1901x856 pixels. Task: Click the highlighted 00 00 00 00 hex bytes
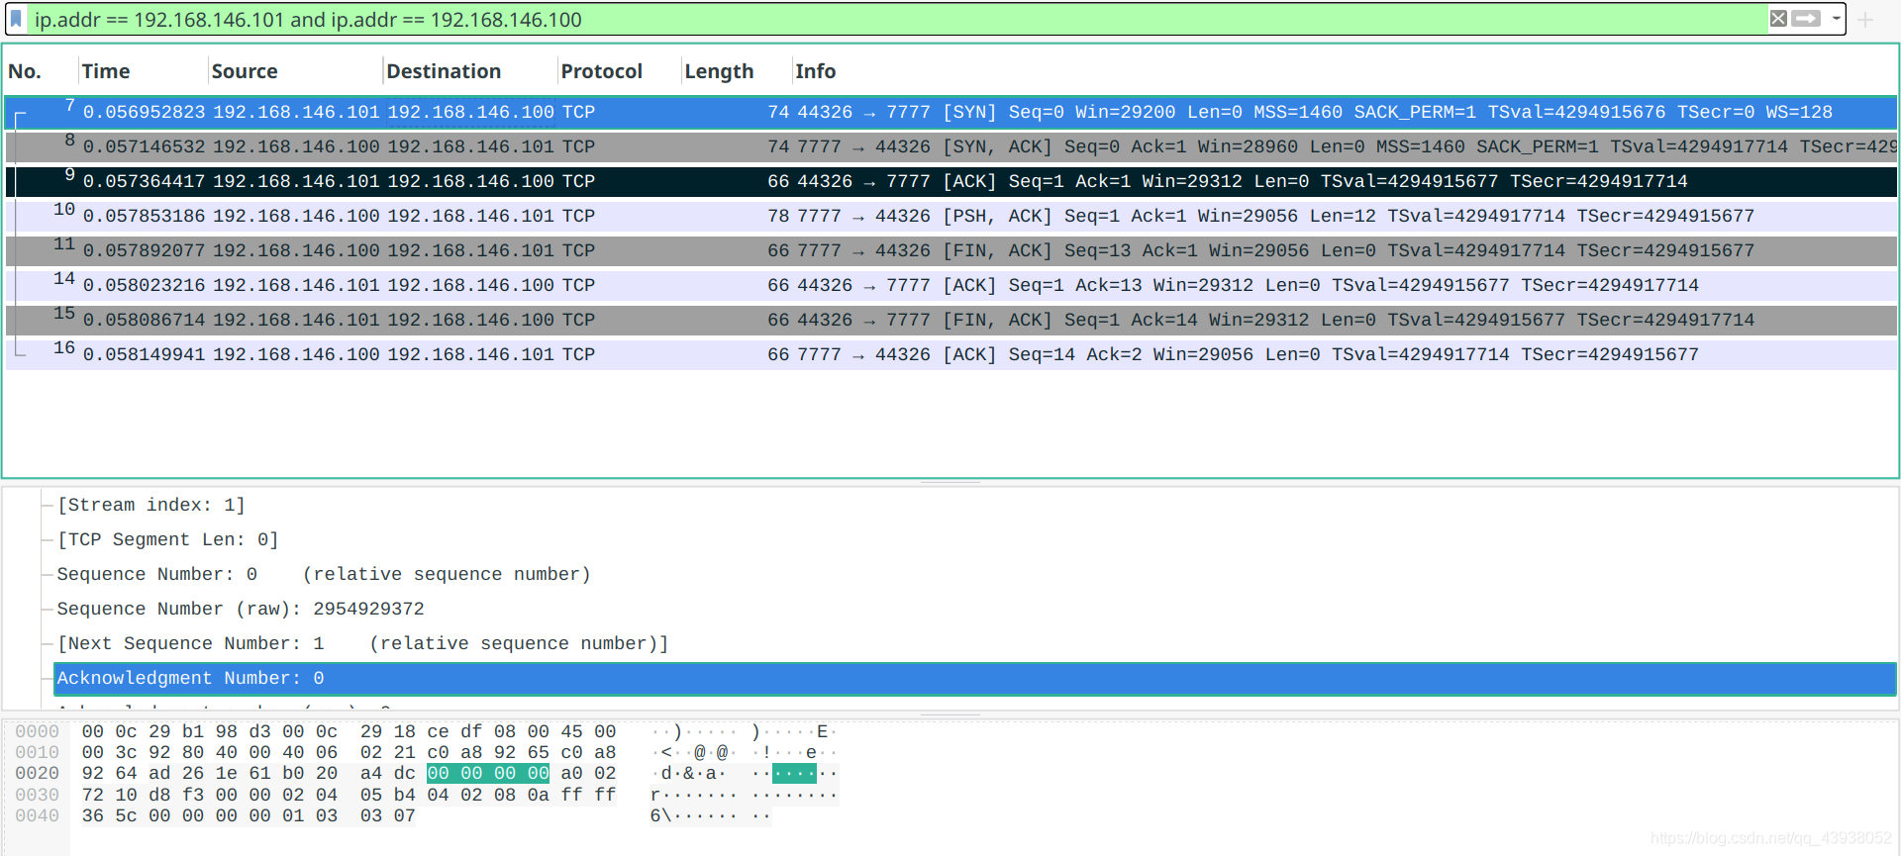click(488, 773)
